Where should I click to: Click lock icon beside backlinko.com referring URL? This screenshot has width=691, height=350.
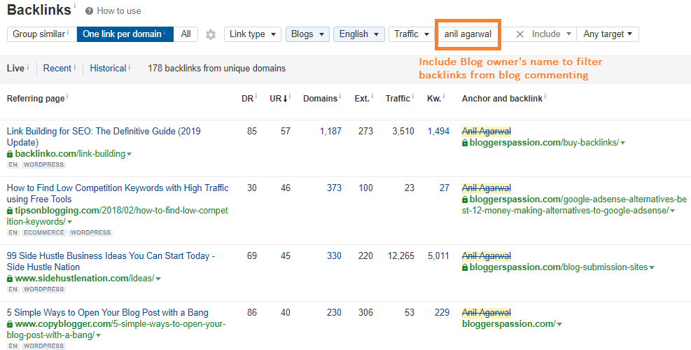tap(10, 154)
